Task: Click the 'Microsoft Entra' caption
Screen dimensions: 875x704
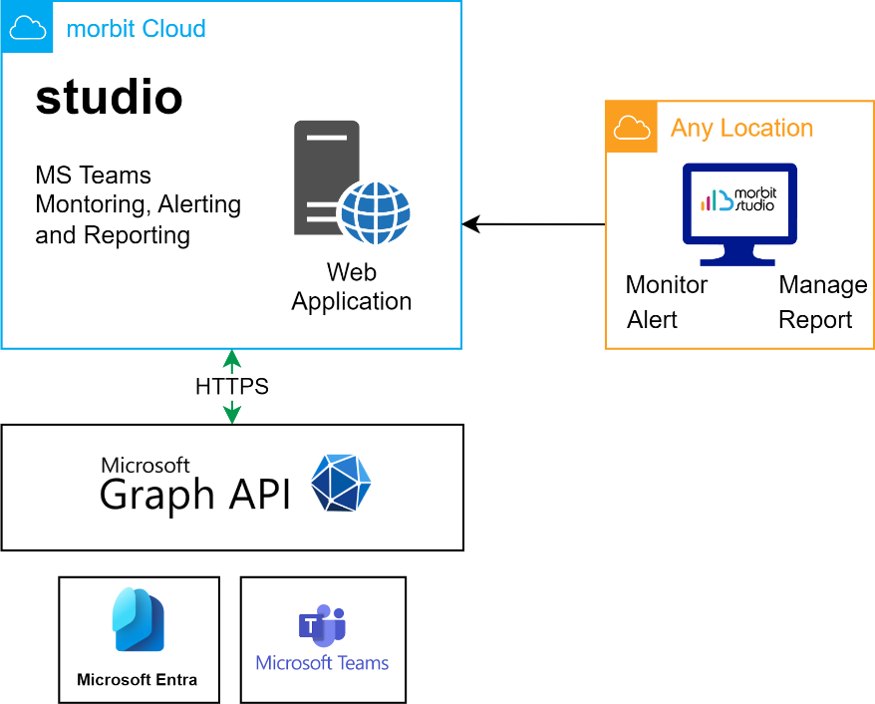Action: [138, 679]
